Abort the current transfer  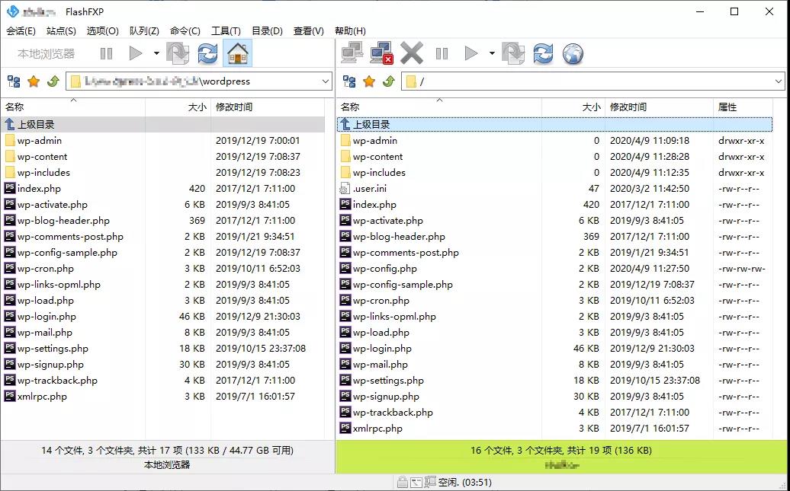(411, 53)
